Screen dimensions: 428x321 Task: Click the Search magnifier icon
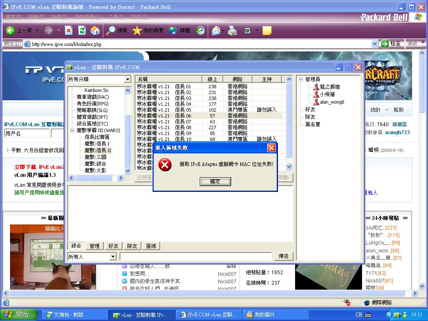pyautogui.click(x=110, y=31)
